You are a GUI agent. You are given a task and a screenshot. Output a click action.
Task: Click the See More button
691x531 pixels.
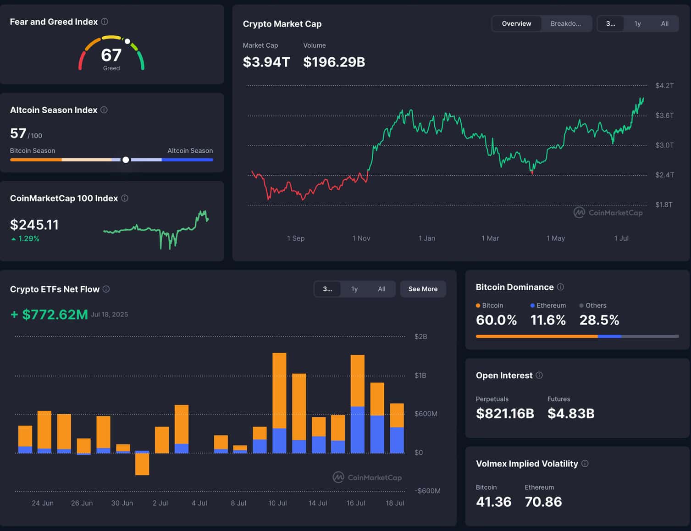(x=422, y=289)
